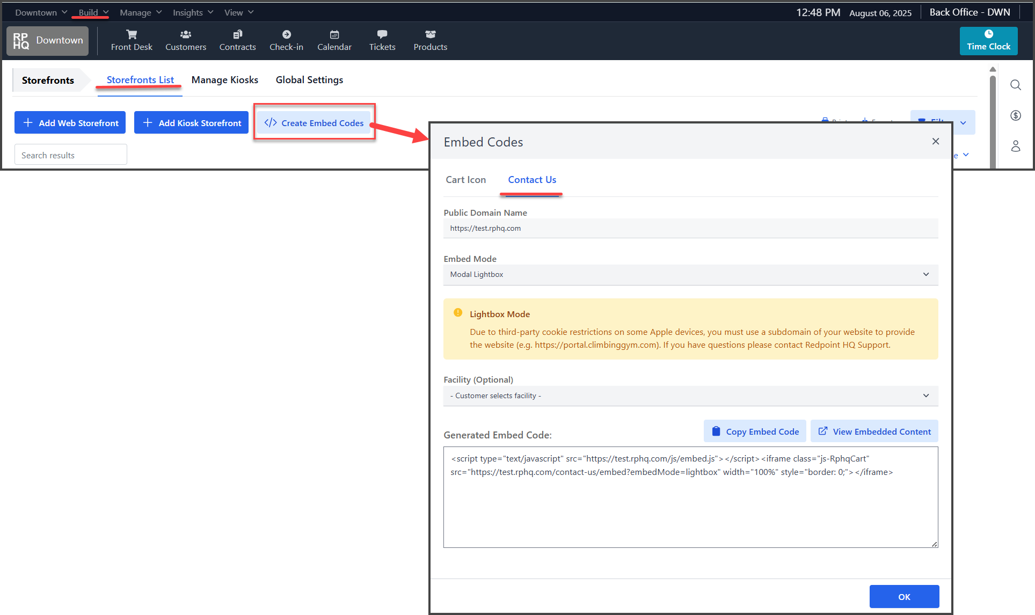Click the search magnifier in sidebar
The height and width of the screenshot is (615, 1035).
coord(1015,85)
